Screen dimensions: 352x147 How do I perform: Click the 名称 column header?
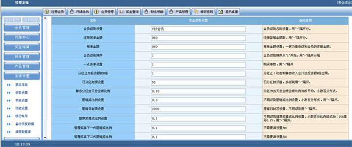(93, 21)
